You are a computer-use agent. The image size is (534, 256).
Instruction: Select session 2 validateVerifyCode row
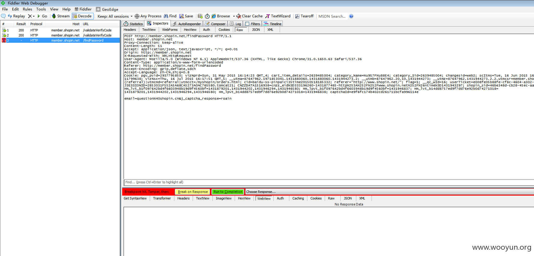(x=60, y=35)
